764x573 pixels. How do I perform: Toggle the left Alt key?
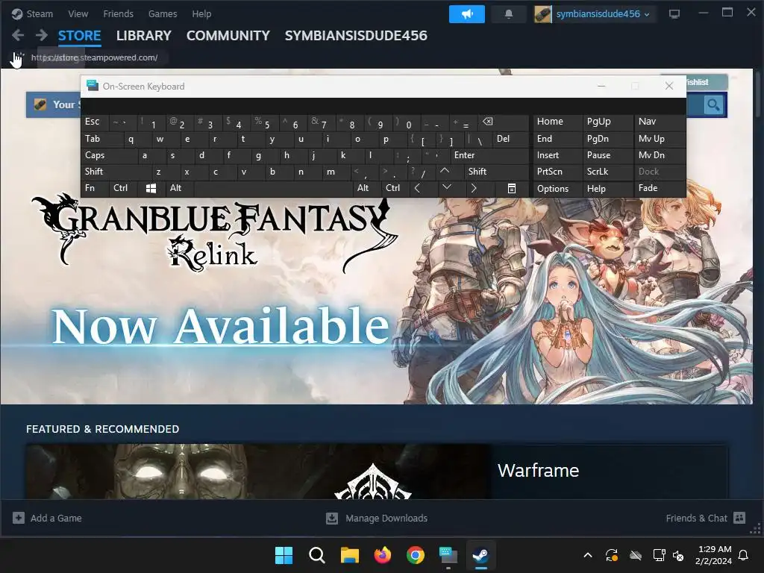click(180, 188)
